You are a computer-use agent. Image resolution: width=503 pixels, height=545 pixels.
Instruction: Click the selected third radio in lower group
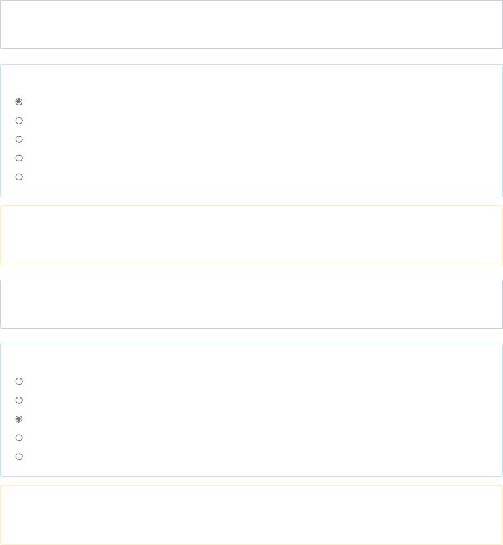point(19,419)
